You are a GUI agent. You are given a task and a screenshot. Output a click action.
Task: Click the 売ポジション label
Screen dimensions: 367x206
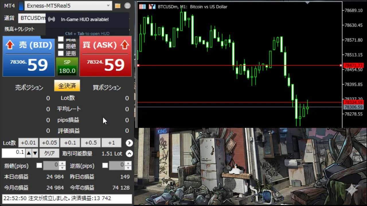(x=29, y=88)
